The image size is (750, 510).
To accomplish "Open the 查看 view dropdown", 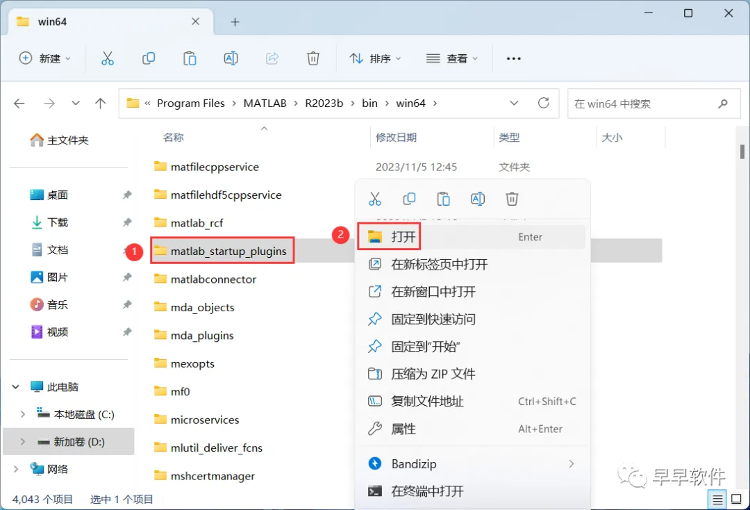I will pyautogui.click(x=452, y=58).
